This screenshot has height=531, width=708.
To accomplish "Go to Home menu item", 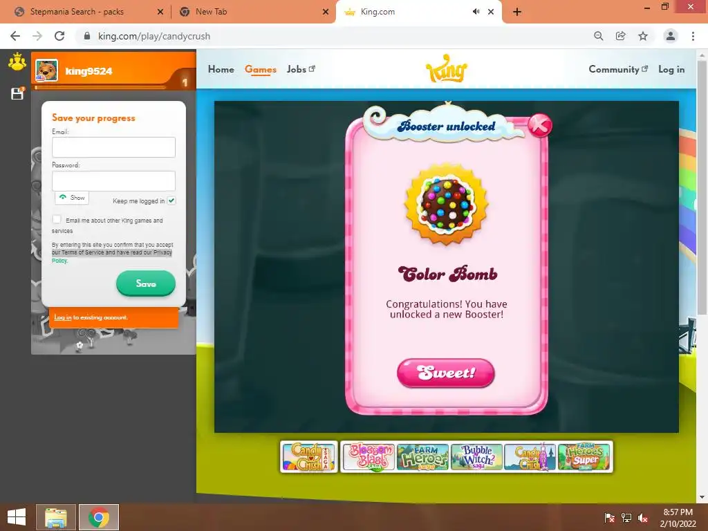I will click(221, 69).
